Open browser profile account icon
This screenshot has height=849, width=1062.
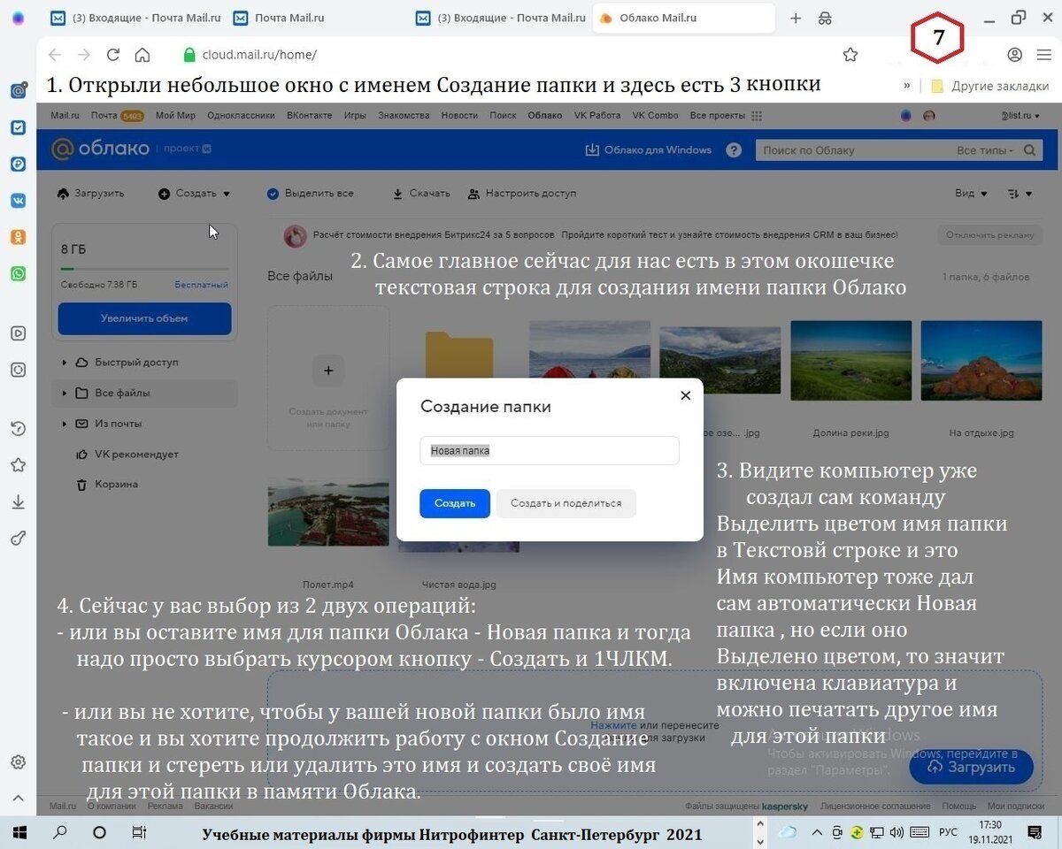(x=1015, y=55)
